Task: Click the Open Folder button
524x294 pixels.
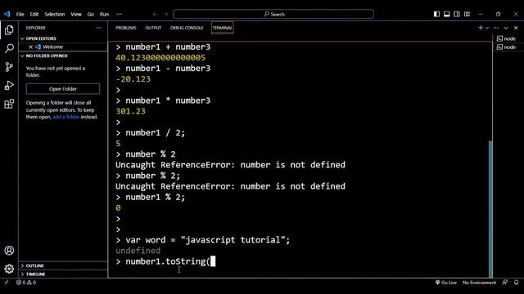Action: point(63,89)
